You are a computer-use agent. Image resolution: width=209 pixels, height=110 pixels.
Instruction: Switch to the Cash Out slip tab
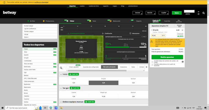(x=167, y=21)
